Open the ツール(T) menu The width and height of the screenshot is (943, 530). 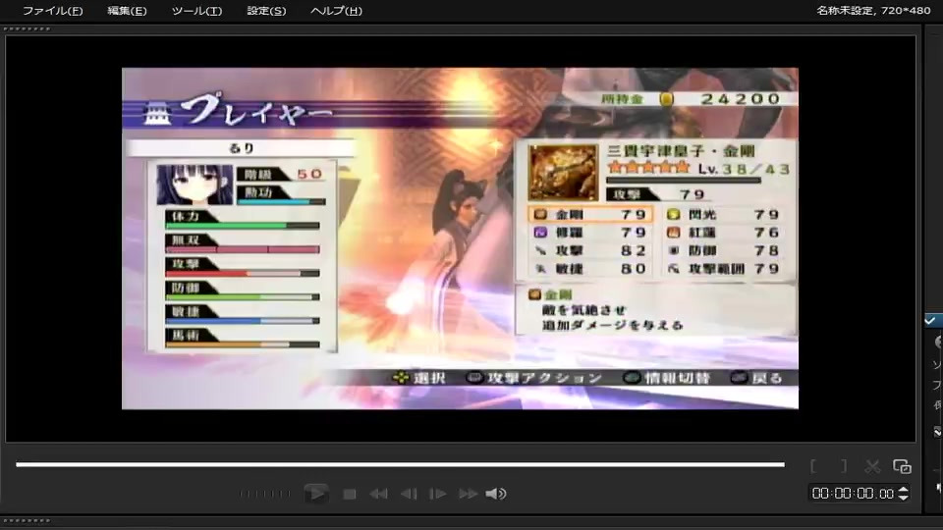pos(196,11)
